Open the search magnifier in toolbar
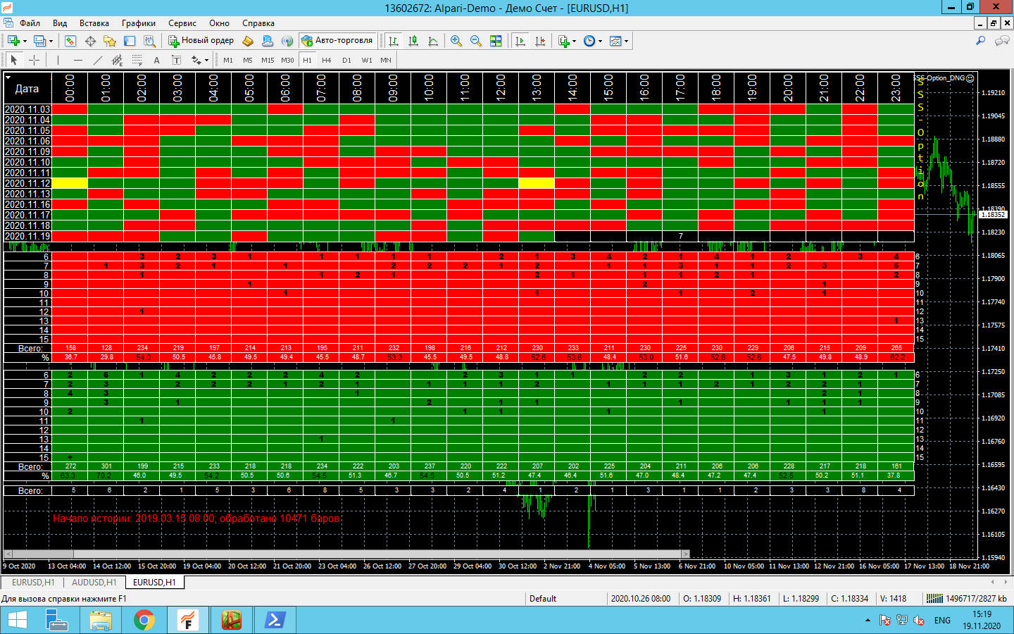Screen dimensions: 1014x634 click(980, 41)
